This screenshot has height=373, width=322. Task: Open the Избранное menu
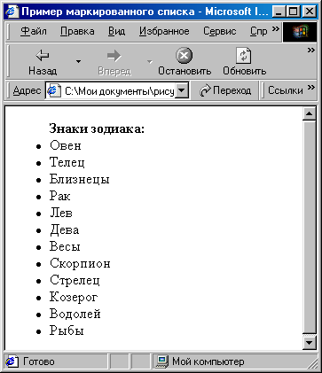pyautogui.click(x=164, y=31)
